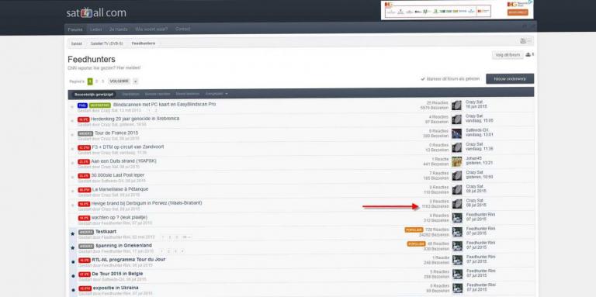Image resolution: width=596 pixels, height=297 pixels.
Task: Click the Nieuw onderwerp button
Action: point(510,78)
